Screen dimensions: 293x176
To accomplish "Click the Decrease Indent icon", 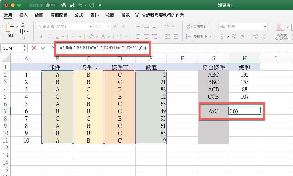I will click(x=168, y=37).
